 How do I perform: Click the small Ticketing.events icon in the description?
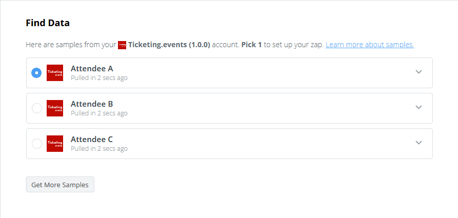(x=122, y=45)
